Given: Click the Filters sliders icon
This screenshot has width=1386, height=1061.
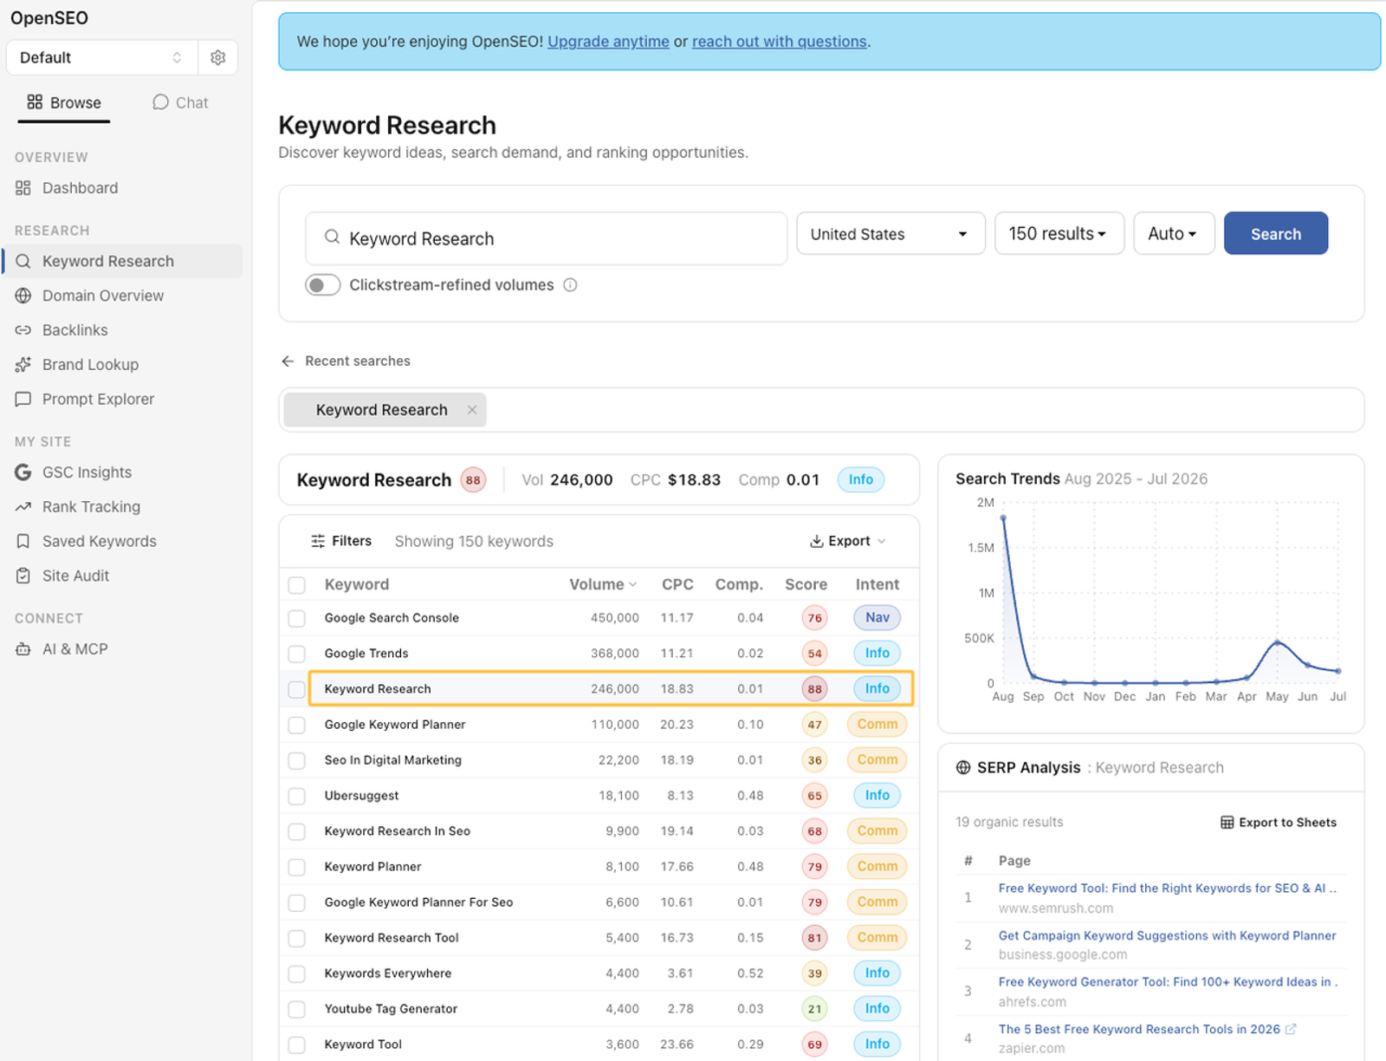Looking at the screenshot, I should tap(318, 541).
